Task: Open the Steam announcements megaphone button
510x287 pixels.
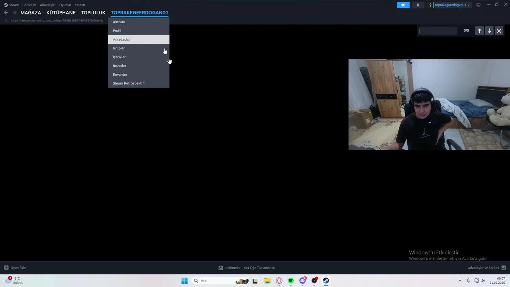Action: coord(403,5)
